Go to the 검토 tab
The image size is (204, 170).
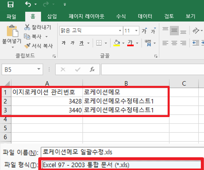click(x=169, y=16)
